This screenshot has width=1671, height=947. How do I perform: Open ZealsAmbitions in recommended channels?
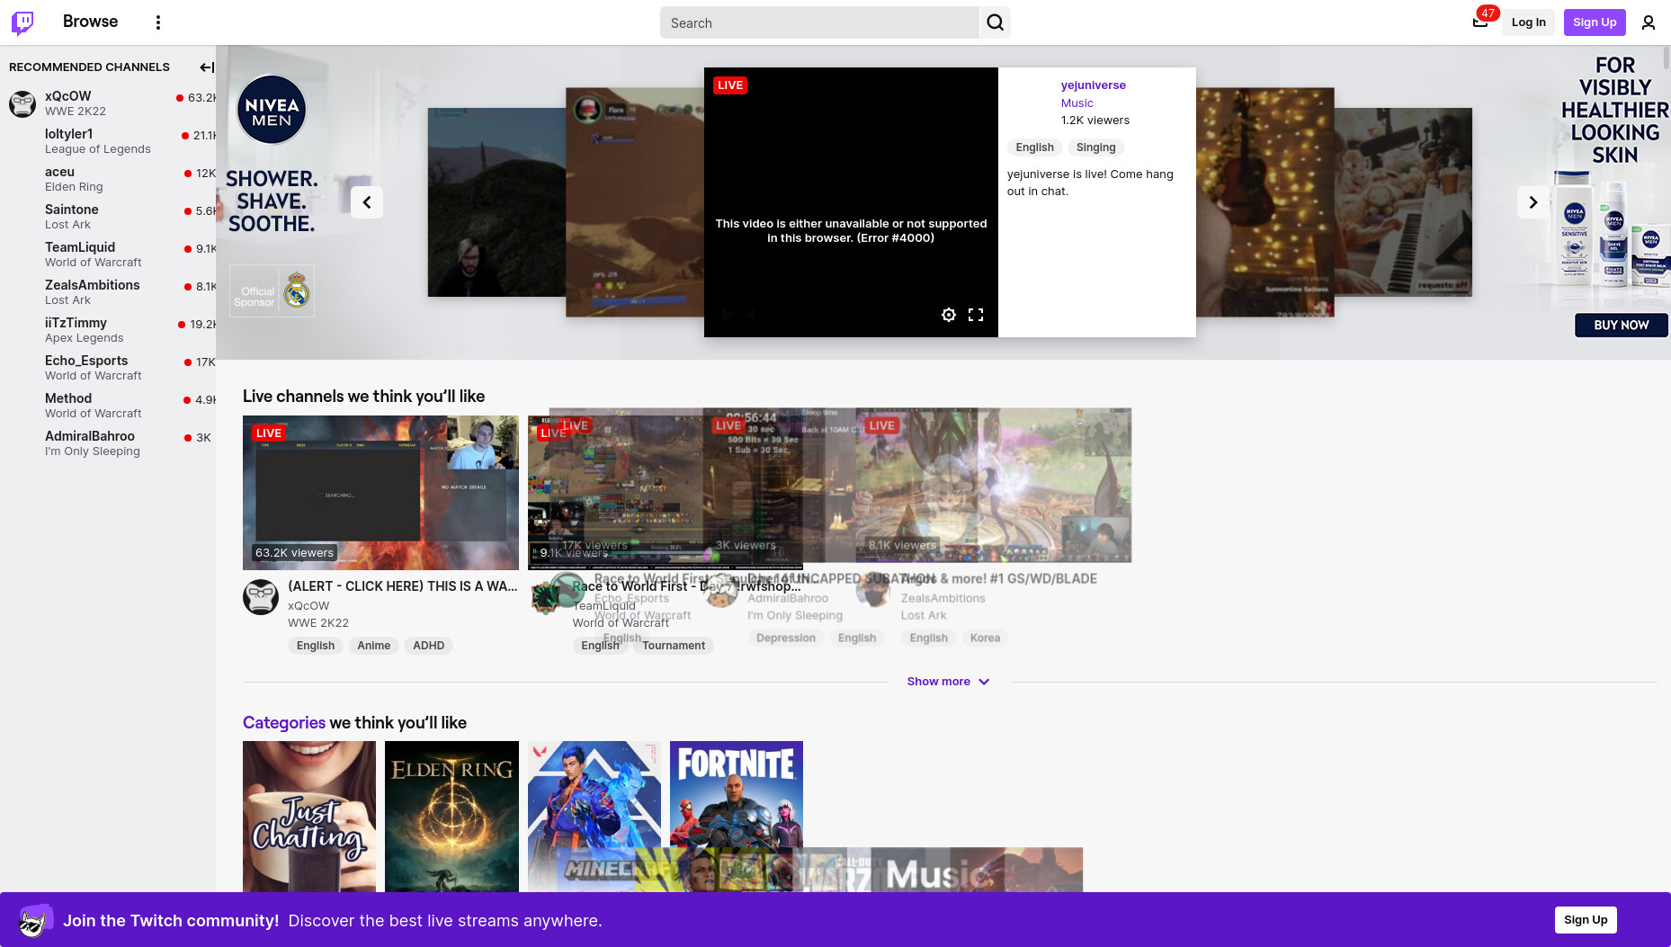coord(108,292)
